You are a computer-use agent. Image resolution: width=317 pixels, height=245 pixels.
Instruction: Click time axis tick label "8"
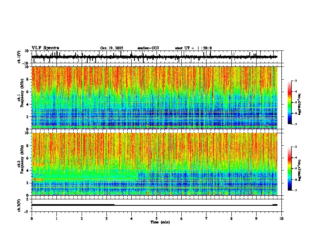click(x=231, y=219)
